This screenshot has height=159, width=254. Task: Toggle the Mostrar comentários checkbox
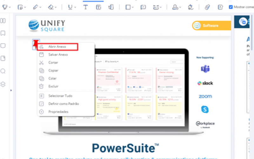(x=231, y=7)
